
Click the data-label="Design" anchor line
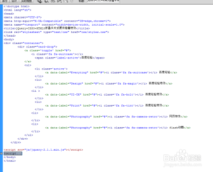(109, 83)
